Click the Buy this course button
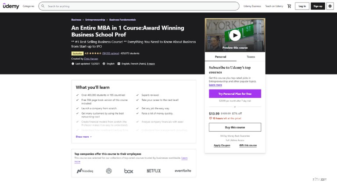 pos(235,127)
